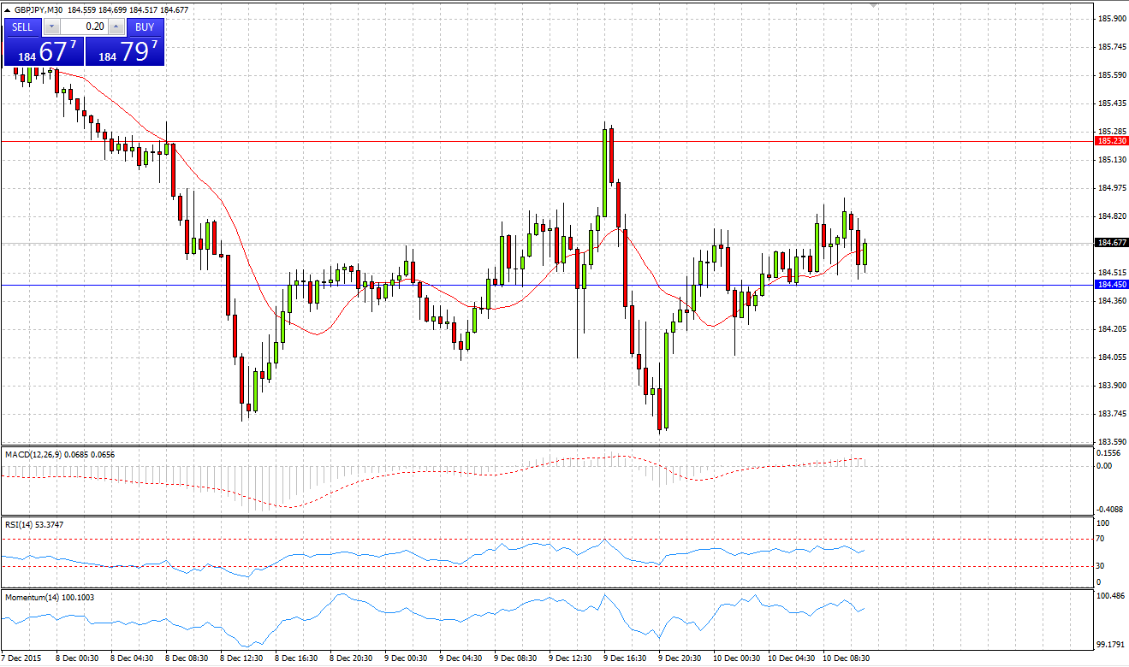1129x667 pixels.
Task: Select the 184.450 horizontal line price tag
Action: click(x=1111, y=285)
